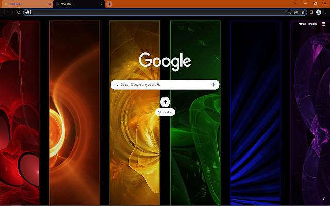Image resolution: width=330 pixels, height=206 pixels.
Task: Click the Google logo
Action: coord(165,61)
